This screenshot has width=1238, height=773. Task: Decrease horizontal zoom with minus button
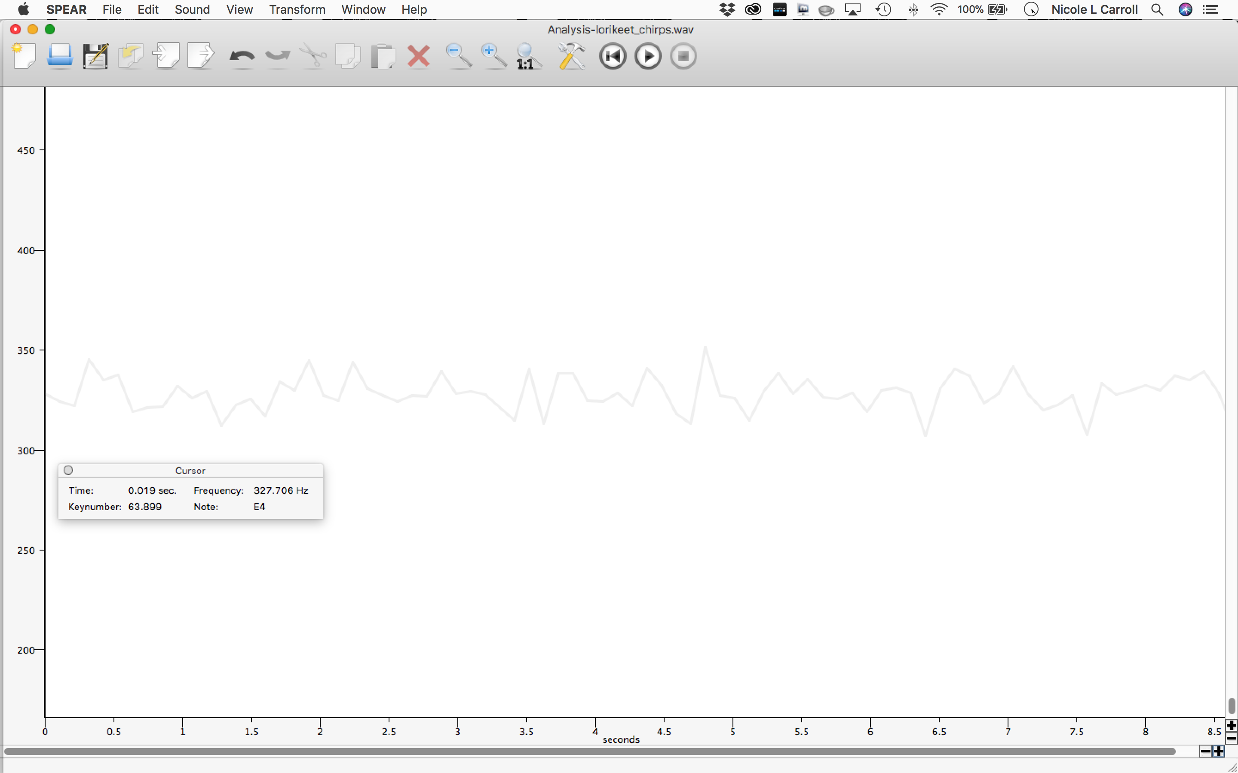click(1205, 751)
